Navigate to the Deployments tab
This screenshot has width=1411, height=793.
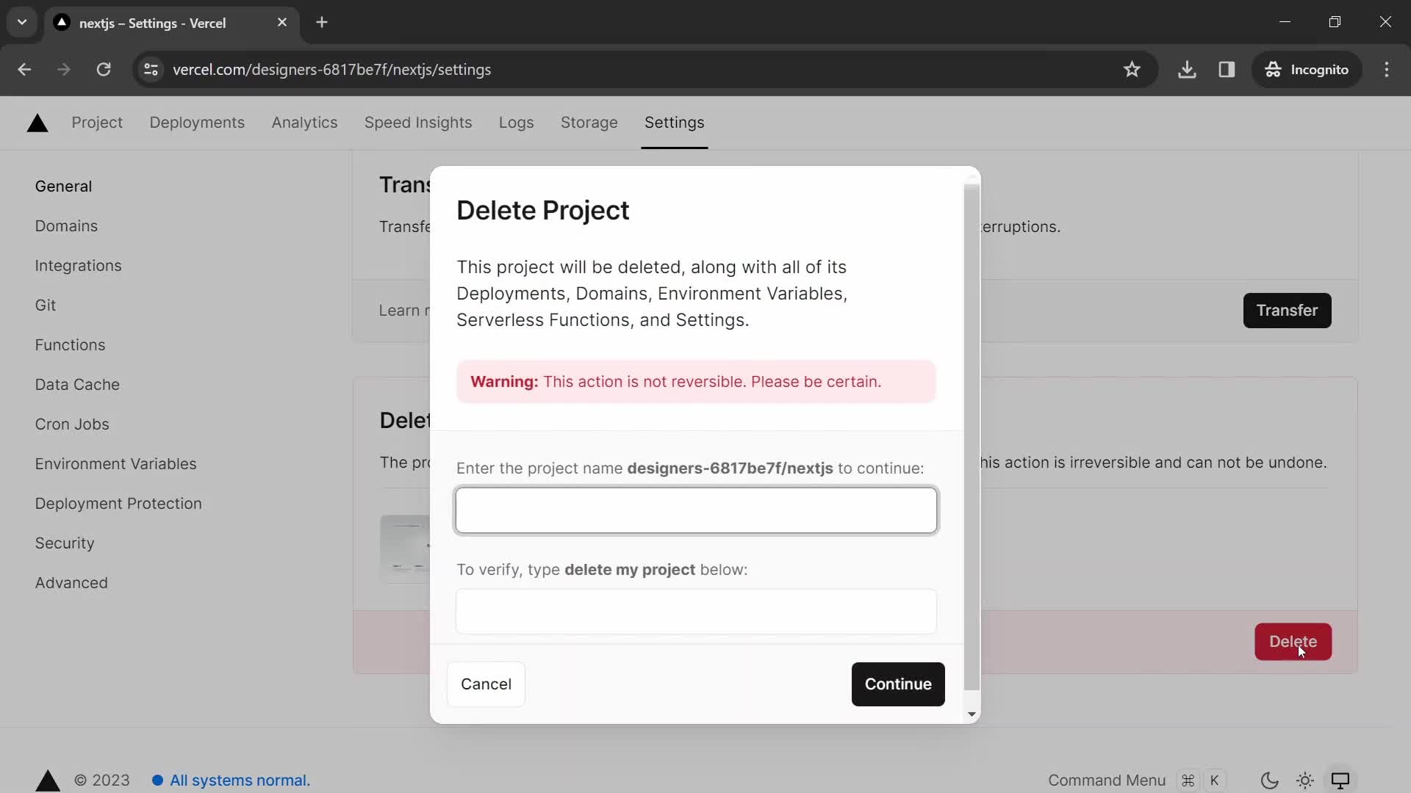[x=198, y=122]
